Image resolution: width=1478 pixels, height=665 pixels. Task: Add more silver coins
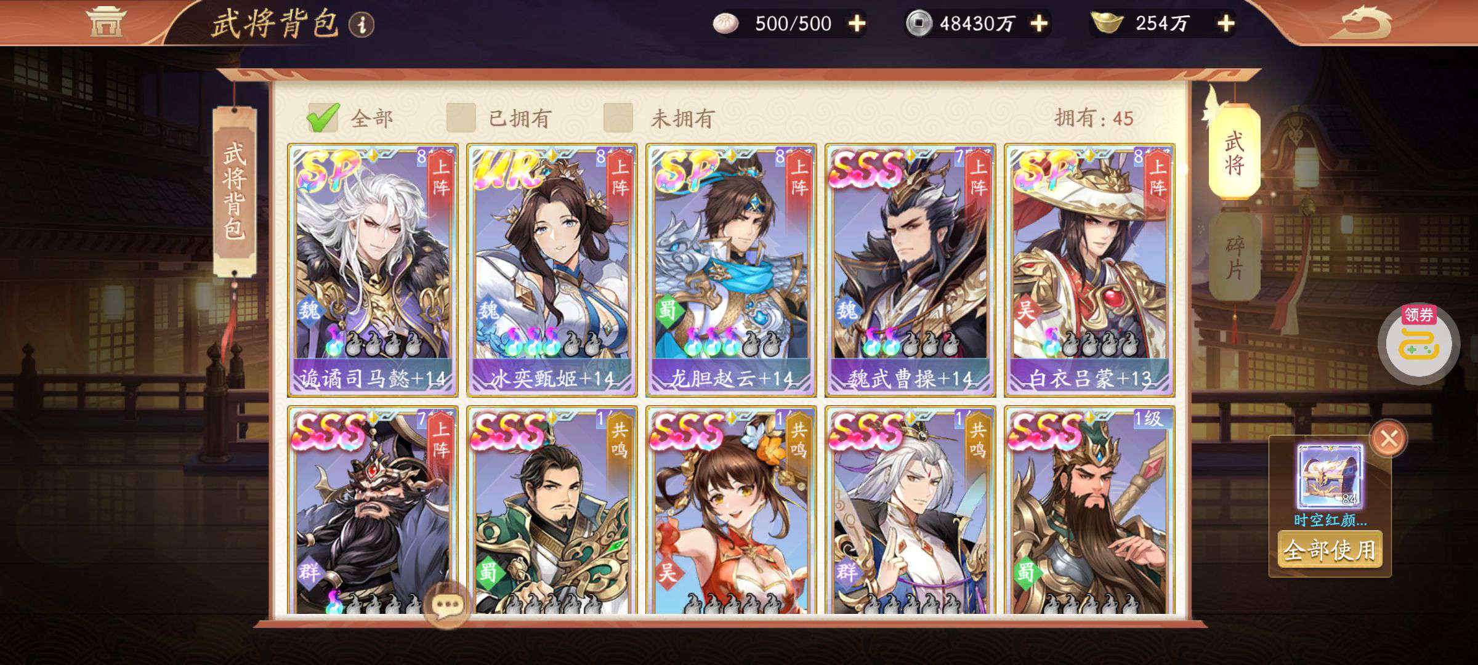(1040, 23)
